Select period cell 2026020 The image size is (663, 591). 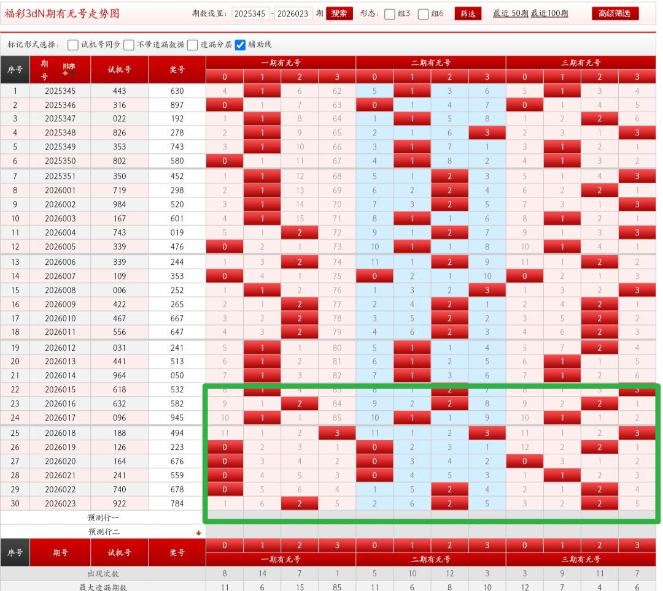pos(60,462)
